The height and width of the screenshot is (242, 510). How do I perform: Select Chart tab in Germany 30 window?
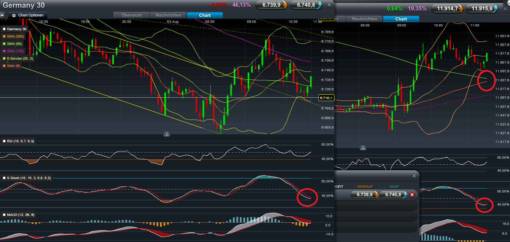205,15
